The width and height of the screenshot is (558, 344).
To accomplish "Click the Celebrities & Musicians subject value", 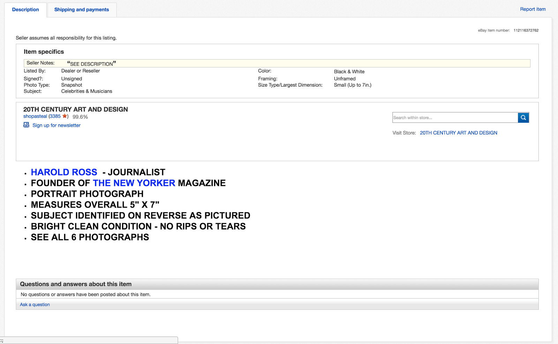I will click(87, 92).
